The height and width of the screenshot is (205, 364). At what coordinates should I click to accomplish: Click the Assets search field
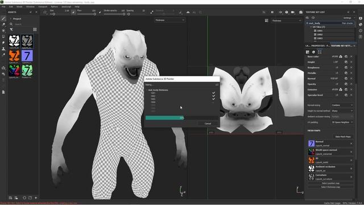25,24
